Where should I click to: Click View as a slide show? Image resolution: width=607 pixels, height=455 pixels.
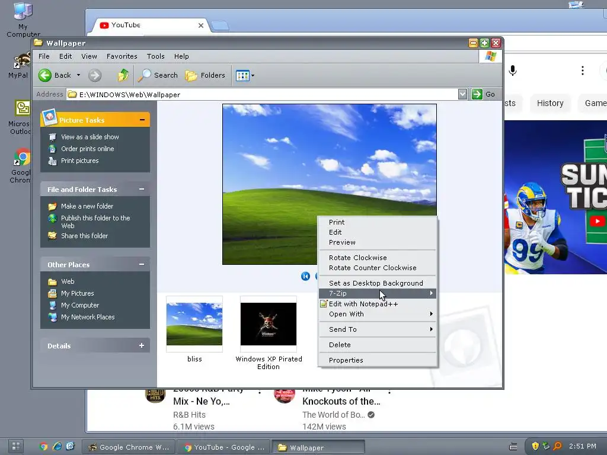click(90, 137)
